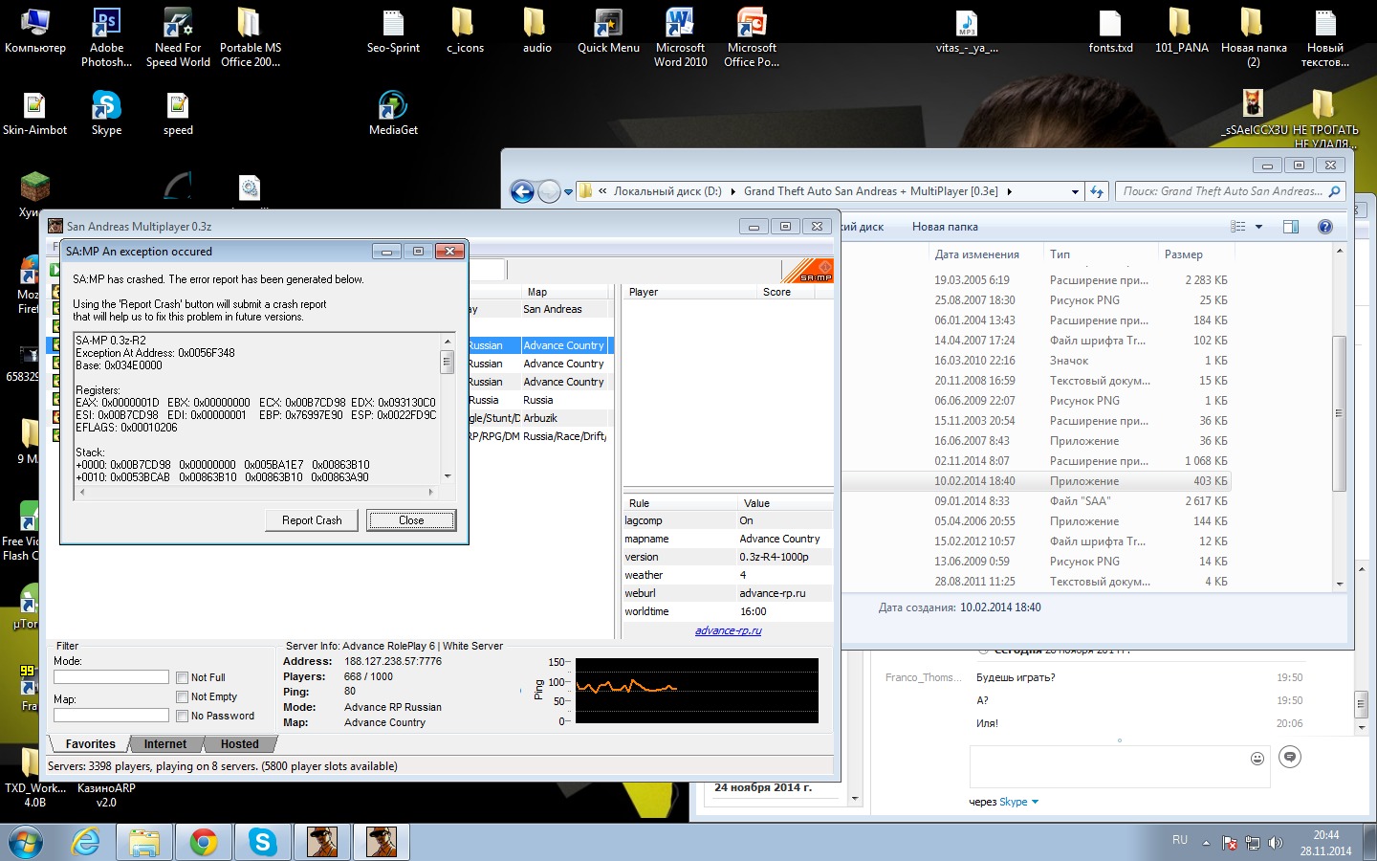Click the Map filter input field
Viewport: 1377px width, 861px height.
111,715
